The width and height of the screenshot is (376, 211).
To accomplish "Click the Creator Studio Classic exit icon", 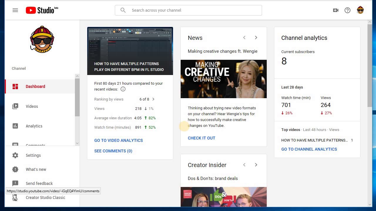I will (15, 198).
